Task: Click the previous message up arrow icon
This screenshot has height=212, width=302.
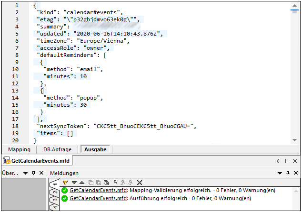Action: (x=82, y=182)
